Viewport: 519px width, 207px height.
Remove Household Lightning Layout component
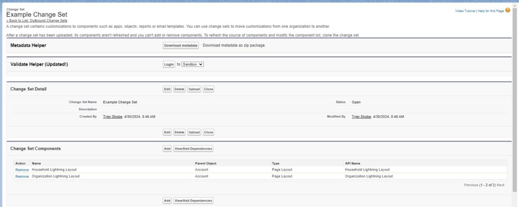tap(22, 170)
